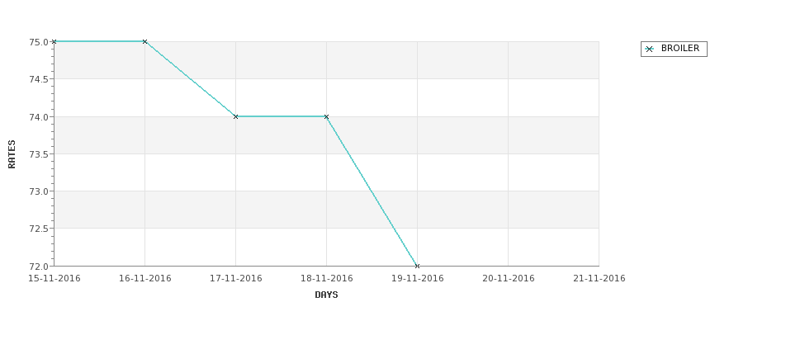Click the 73.0 y-axis tick label
Screen dimensions: 805x354
pyautogui.click(x=39, y=191)
